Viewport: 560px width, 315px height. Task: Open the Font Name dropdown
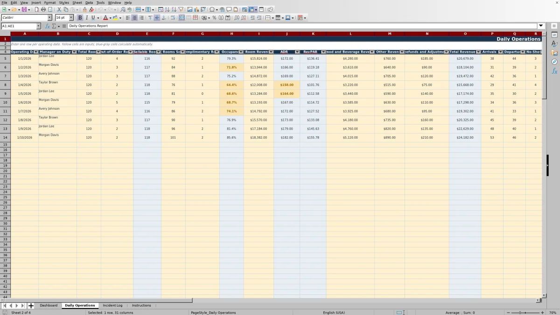(x=49, y=18)
